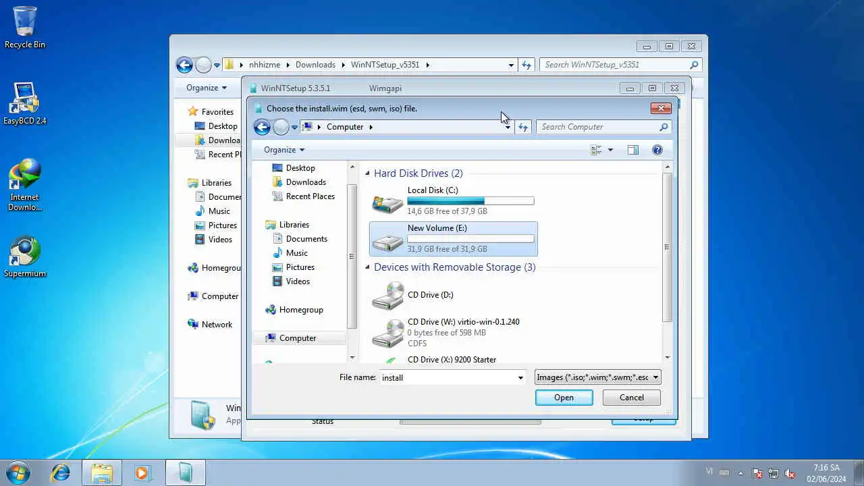Screen dimensions: 864x486
Task: Select Recent Places in dialog navigation pane
Action: (310, 196)
